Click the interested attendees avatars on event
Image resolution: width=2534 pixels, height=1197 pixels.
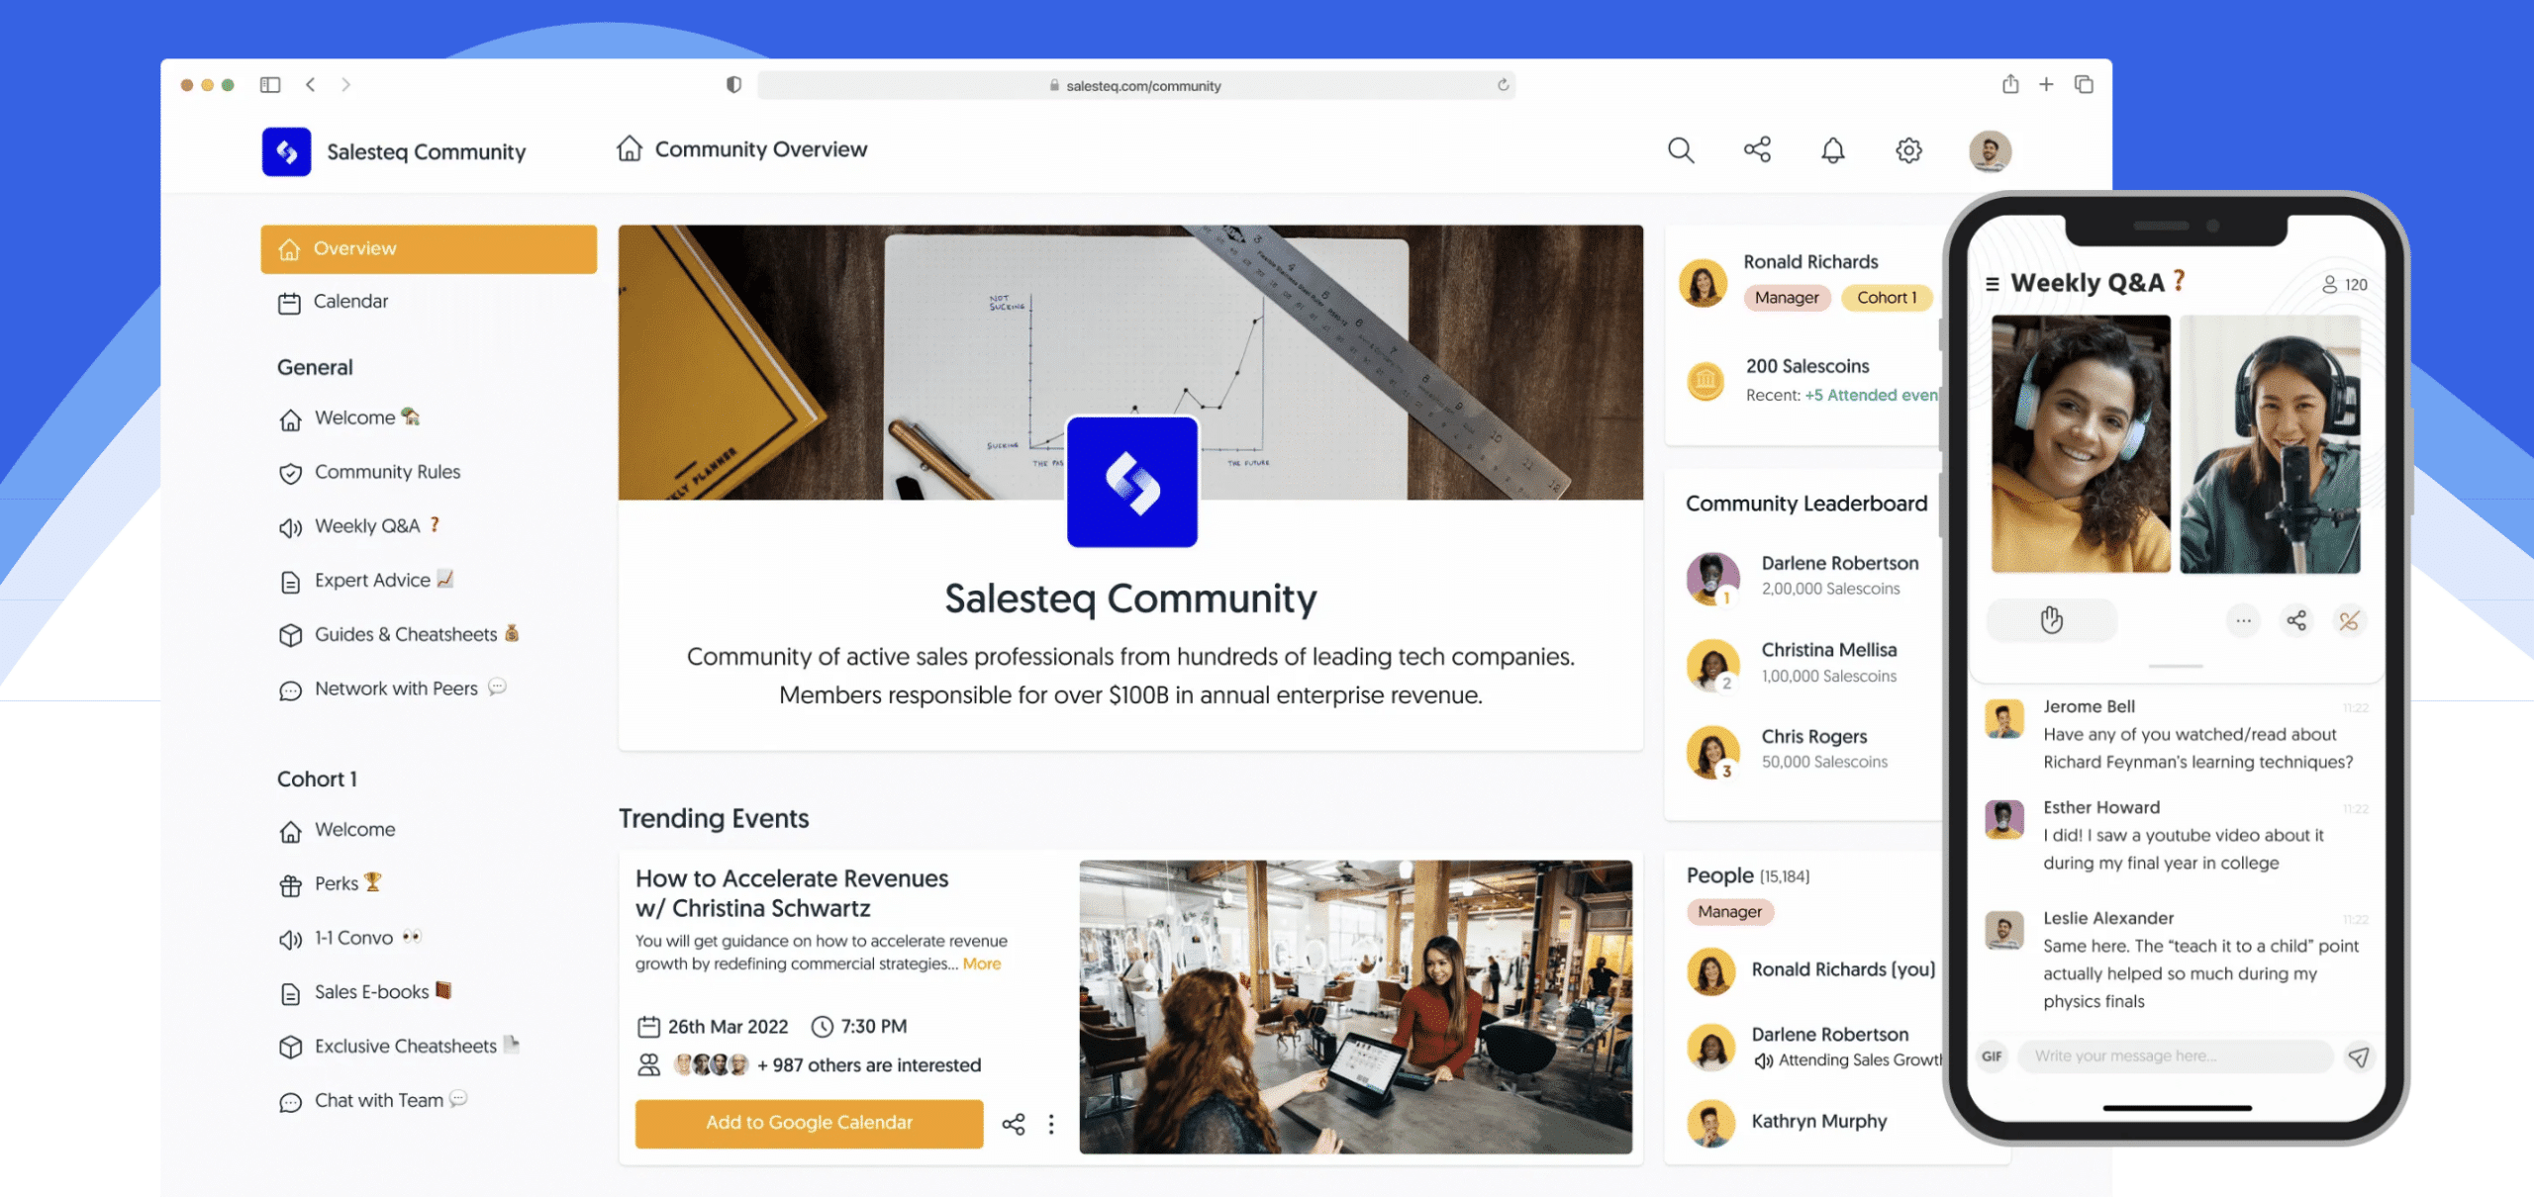point(712,1065)
